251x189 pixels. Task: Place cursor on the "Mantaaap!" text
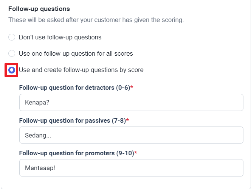pos(40,168)
